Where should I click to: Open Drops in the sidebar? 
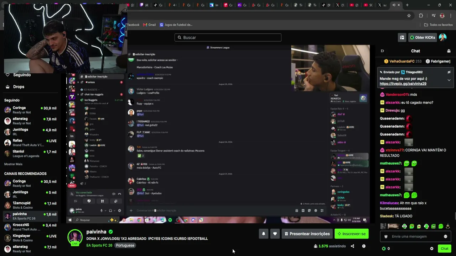pyautogui.click(x=19, y=87)
